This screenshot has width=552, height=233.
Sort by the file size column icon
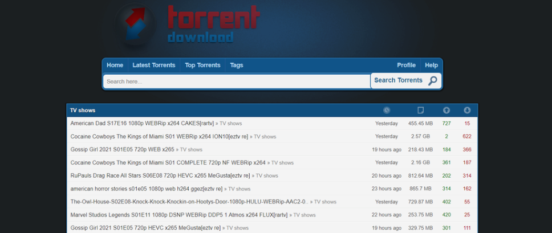coord(420,111)
